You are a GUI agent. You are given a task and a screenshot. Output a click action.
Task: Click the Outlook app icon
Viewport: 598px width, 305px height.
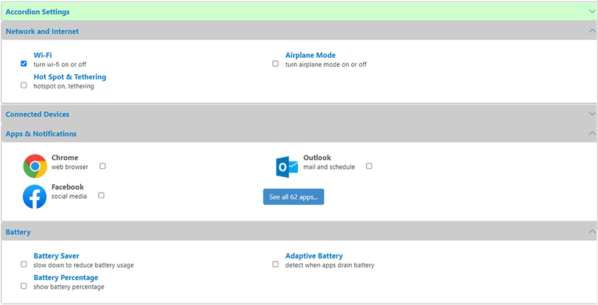287,166
